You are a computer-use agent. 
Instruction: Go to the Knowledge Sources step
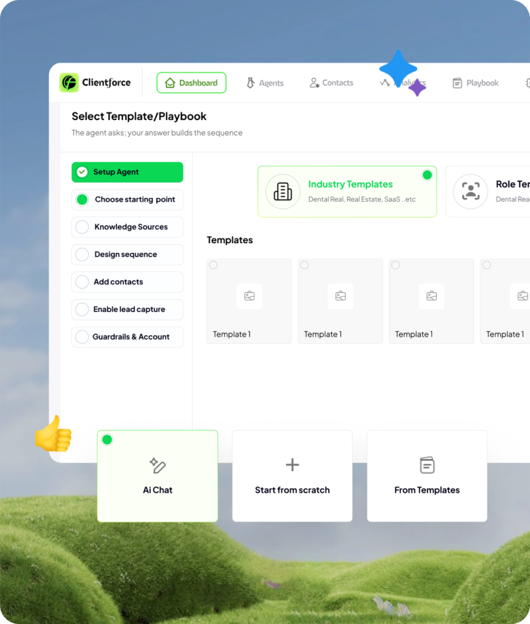coord(130,227)
